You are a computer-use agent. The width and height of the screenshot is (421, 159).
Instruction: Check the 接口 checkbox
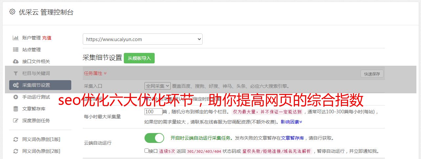pyautogui.click(x=146, y=151)
